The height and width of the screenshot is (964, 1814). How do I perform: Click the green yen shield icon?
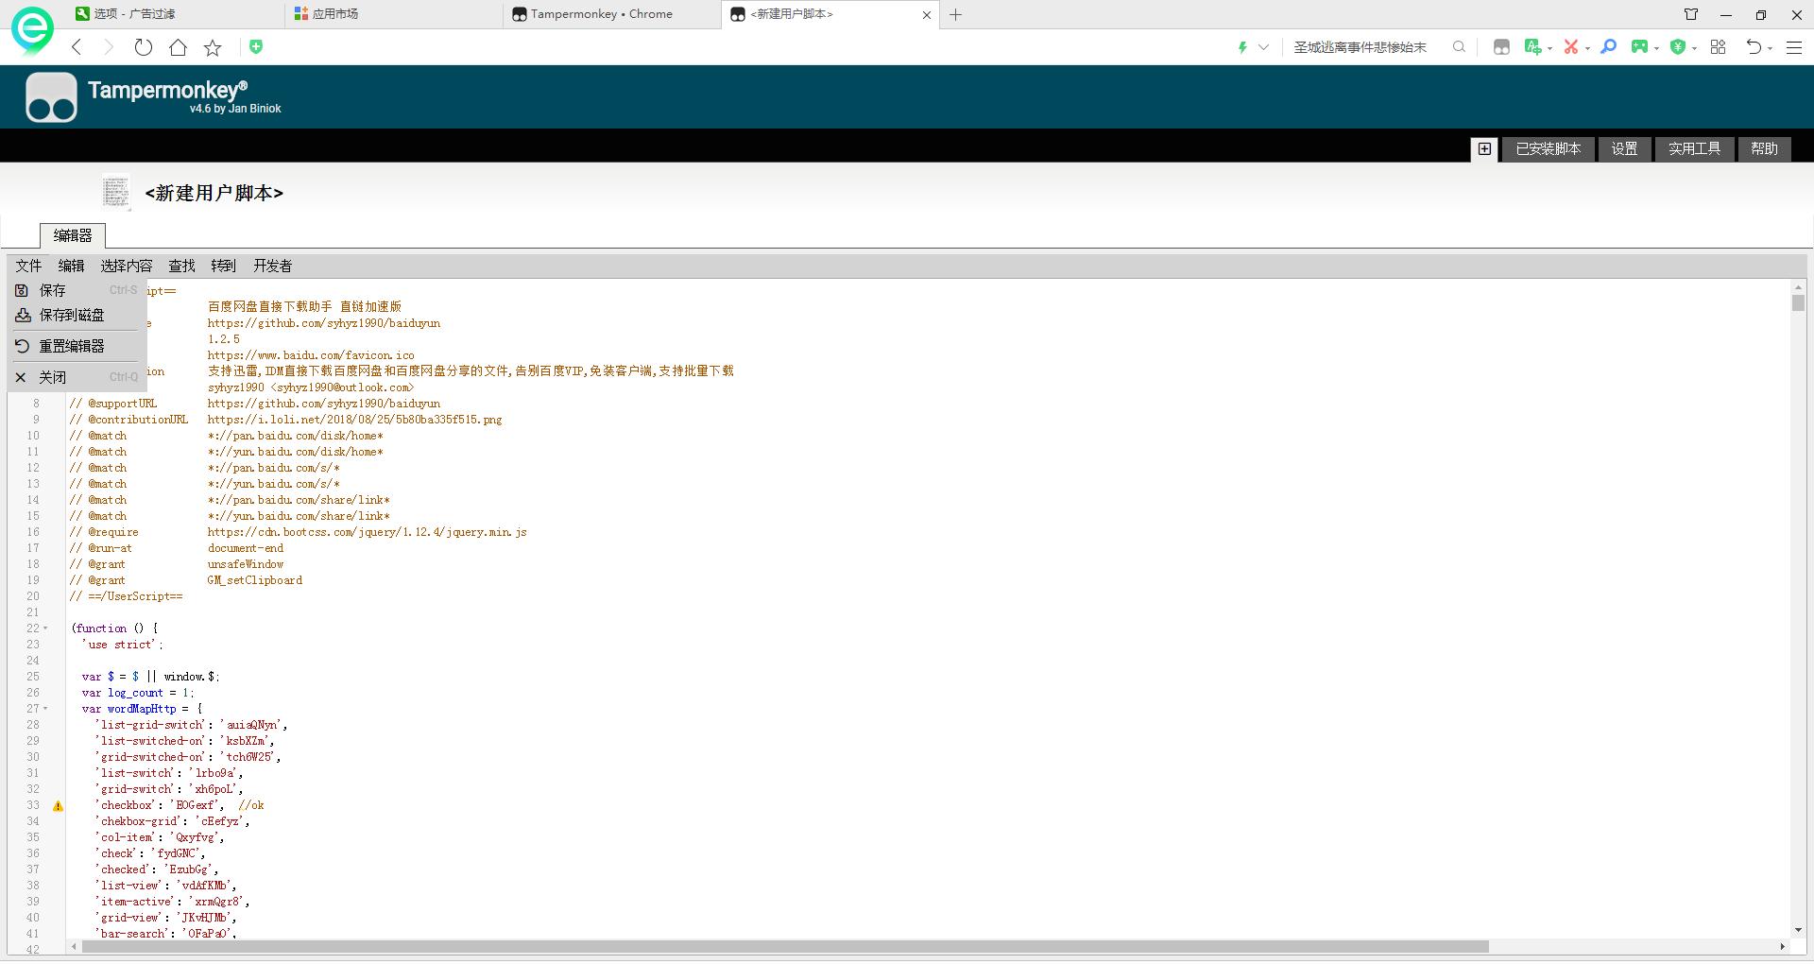1678,47
